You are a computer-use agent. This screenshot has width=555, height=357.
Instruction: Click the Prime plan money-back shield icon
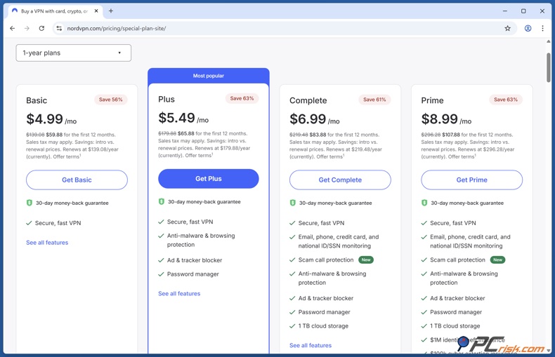coord(424,203)
